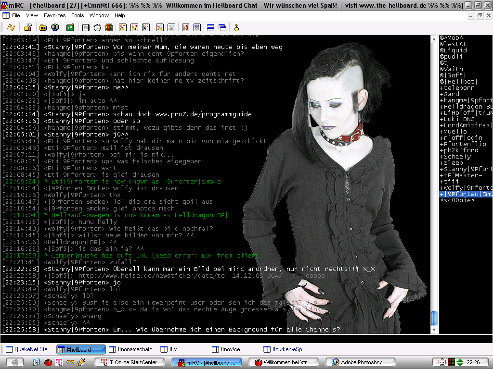Click the Connect lightning bolt icon

pos(11,27)
